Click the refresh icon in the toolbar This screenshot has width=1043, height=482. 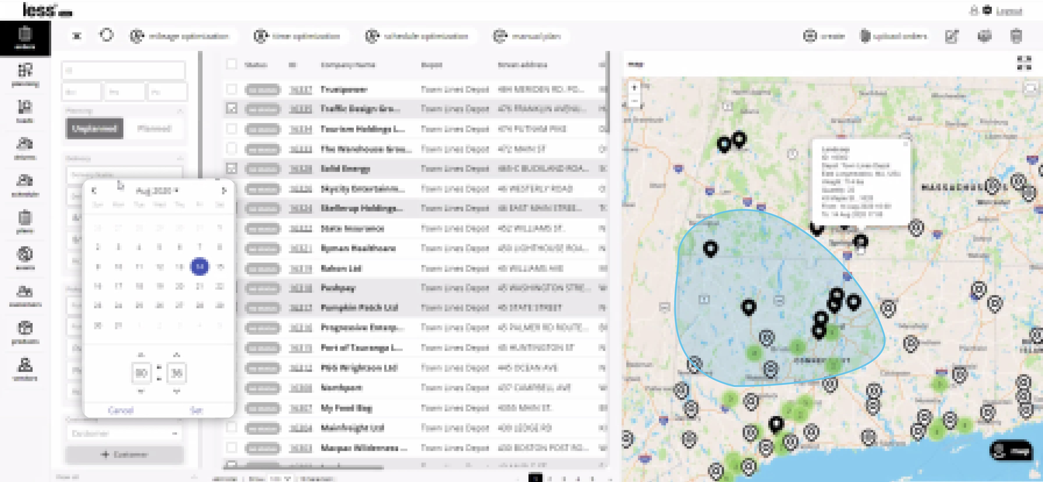point(107,35)
